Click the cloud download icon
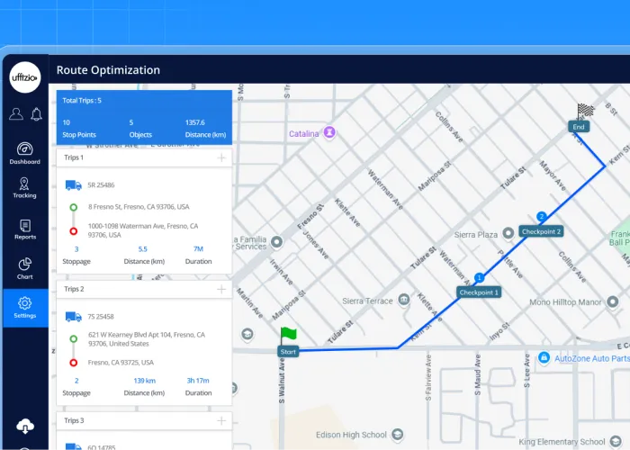The width and height of the screenshot is (630, 450). 25,426
